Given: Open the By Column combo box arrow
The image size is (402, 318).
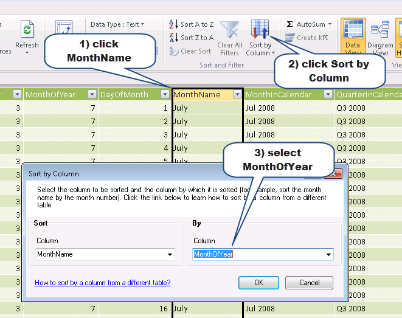Looking at the screenshot, I should point(328,255).
